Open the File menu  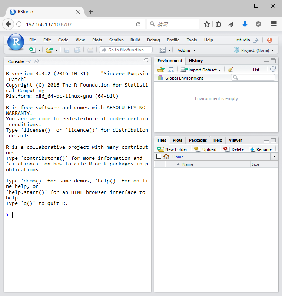33,40
